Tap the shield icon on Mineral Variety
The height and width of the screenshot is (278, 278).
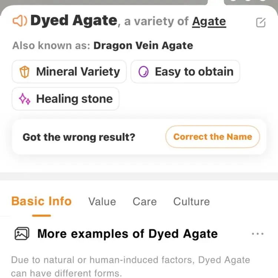point(24,72)
